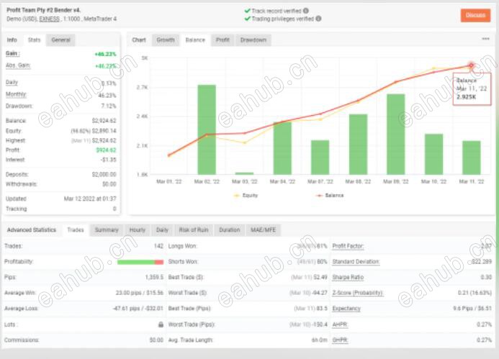Viewport: 499px width, 359px height.
Task: Click the 6h 0m Avg. Trade Length value
Action: coord(319,340)
